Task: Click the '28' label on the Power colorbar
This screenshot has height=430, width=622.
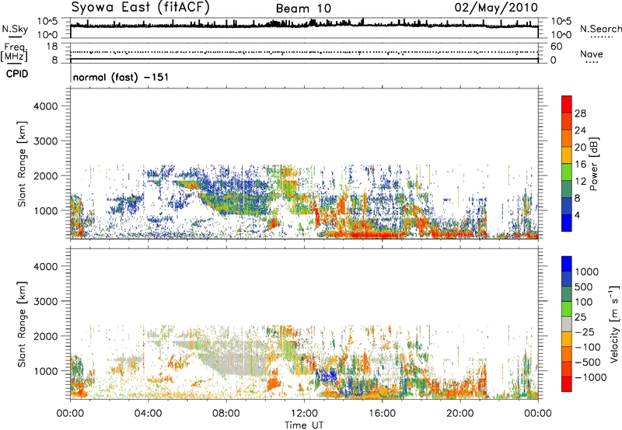Action: (x=580, y=113)
